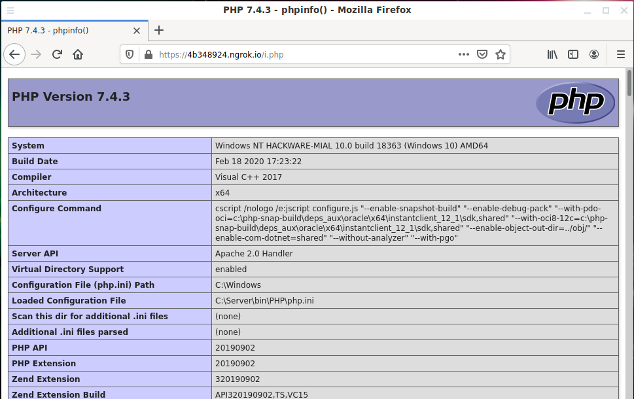The image size is (634, 399).
Task: Click the Windows NT HACKWARE-MIAL system value
Action: pos(351,145)
